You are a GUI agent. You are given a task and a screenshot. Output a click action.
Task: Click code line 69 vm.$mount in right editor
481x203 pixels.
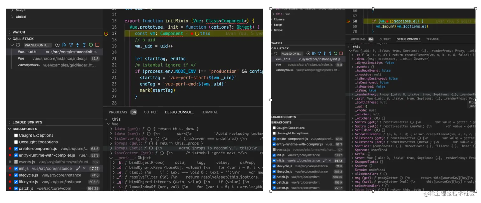pyautogui.click(x=402, y=26)
